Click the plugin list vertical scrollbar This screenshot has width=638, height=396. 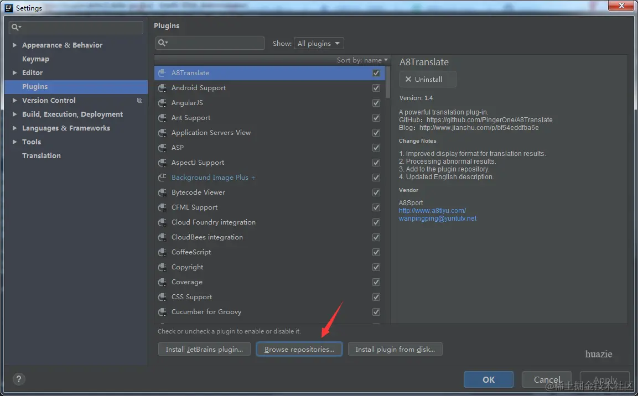coord(388,81)
